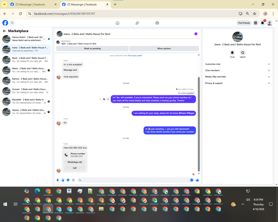Open options menu on Hanna Yashiri chat
Screen dimensions: 278x222
44,39
